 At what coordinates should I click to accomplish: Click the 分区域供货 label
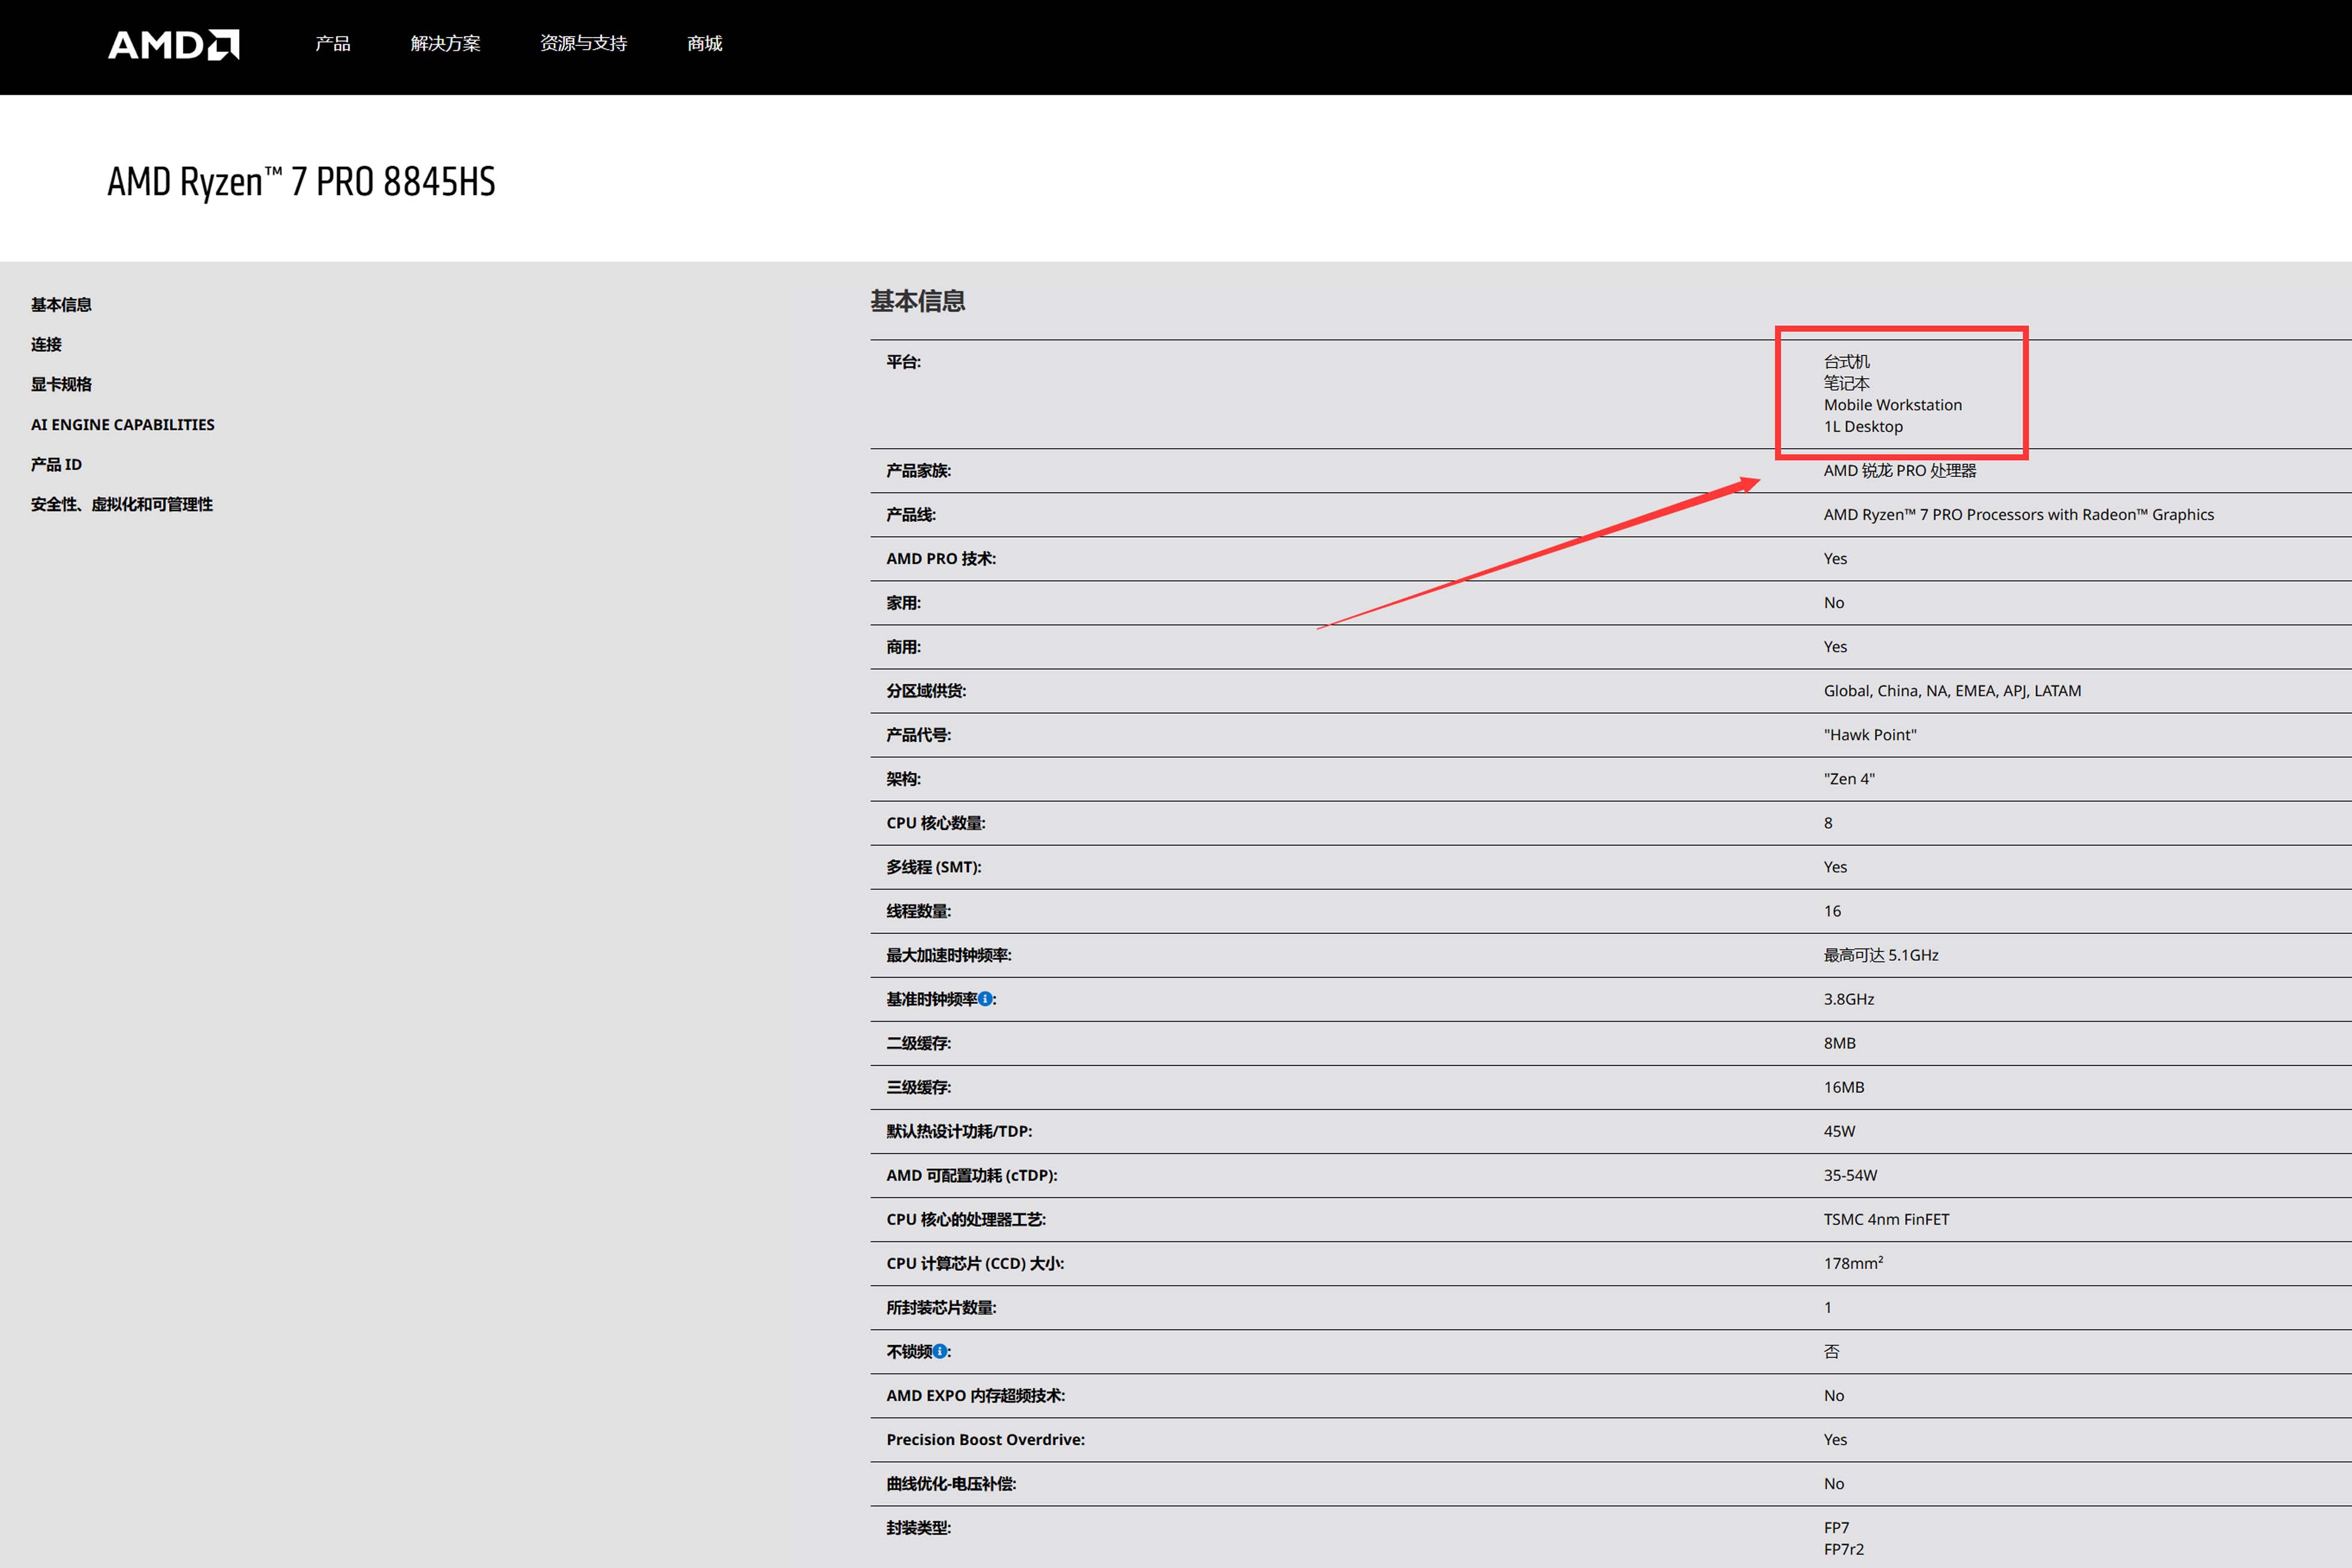pos(925,690)
